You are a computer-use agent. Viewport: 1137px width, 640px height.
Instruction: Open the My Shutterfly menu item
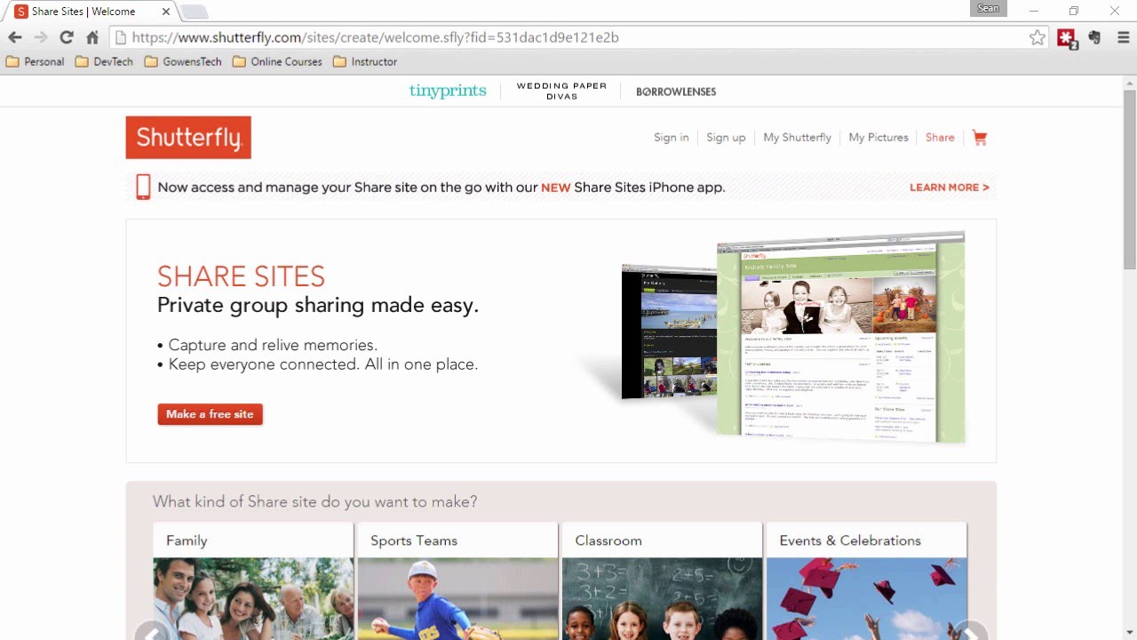[x=798, y=138]
